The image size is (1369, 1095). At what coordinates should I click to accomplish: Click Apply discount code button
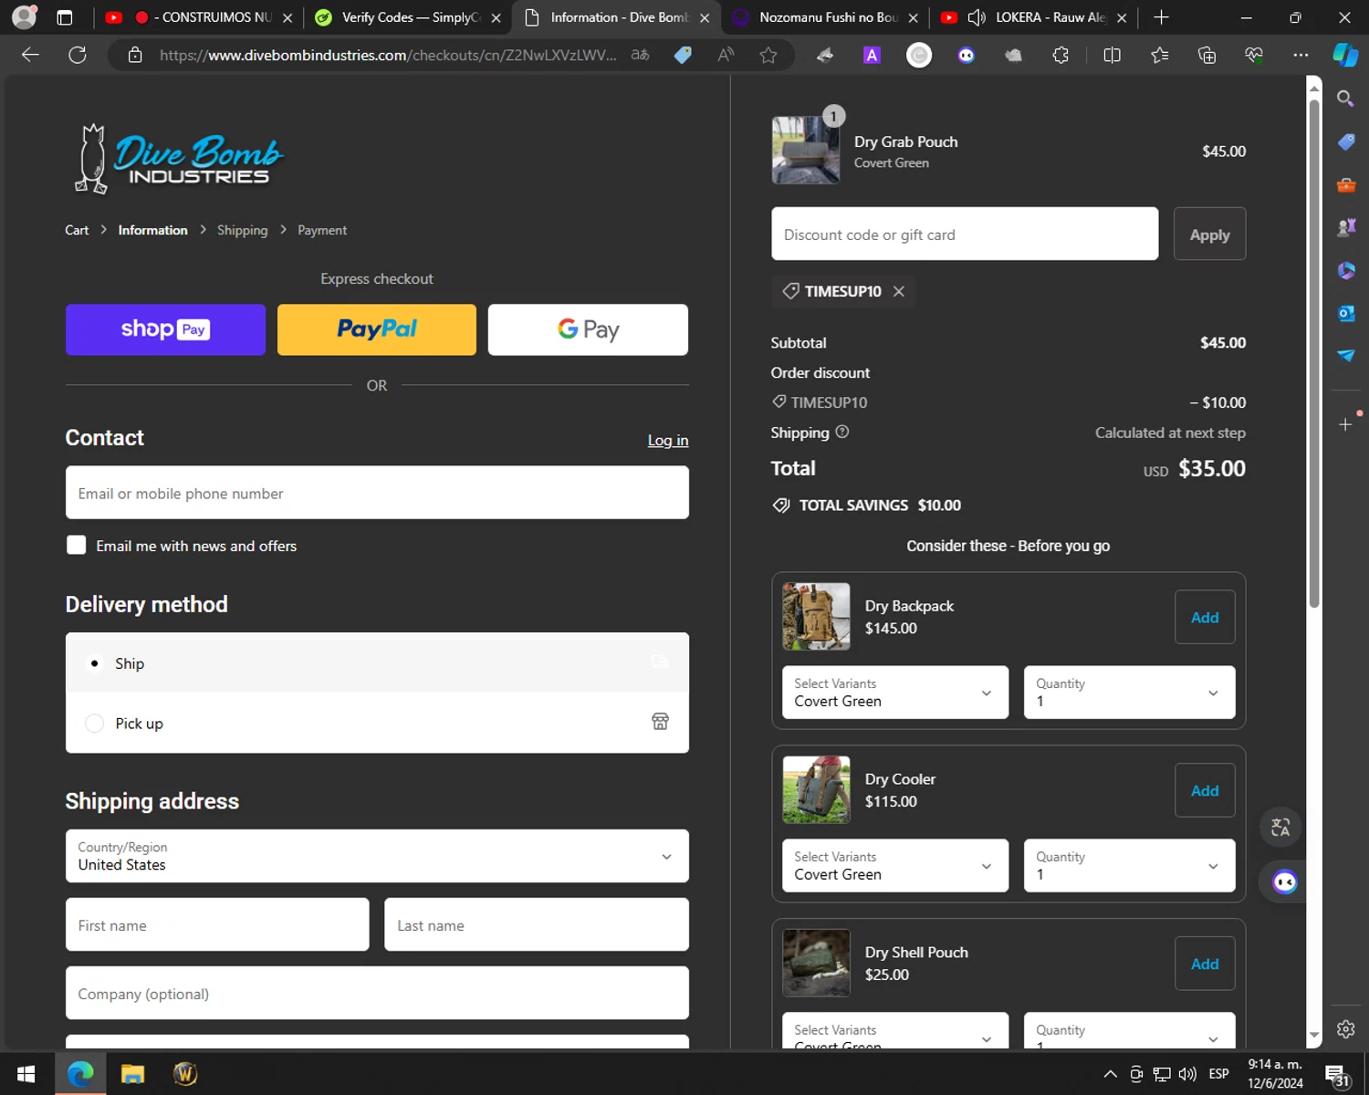1209,235
